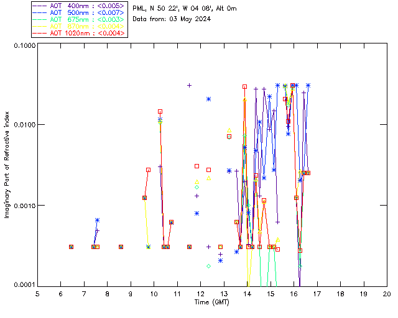
Task: Click the blue asterisk near 7.6 GMT
Action: pos(97,220)
